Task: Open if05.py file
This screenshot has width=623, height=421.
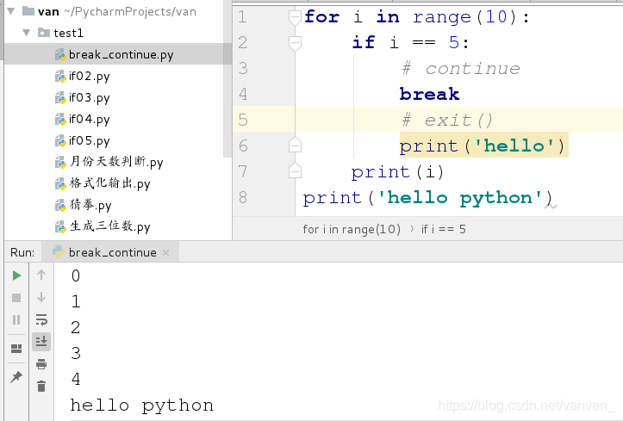Action: (89, 140)
